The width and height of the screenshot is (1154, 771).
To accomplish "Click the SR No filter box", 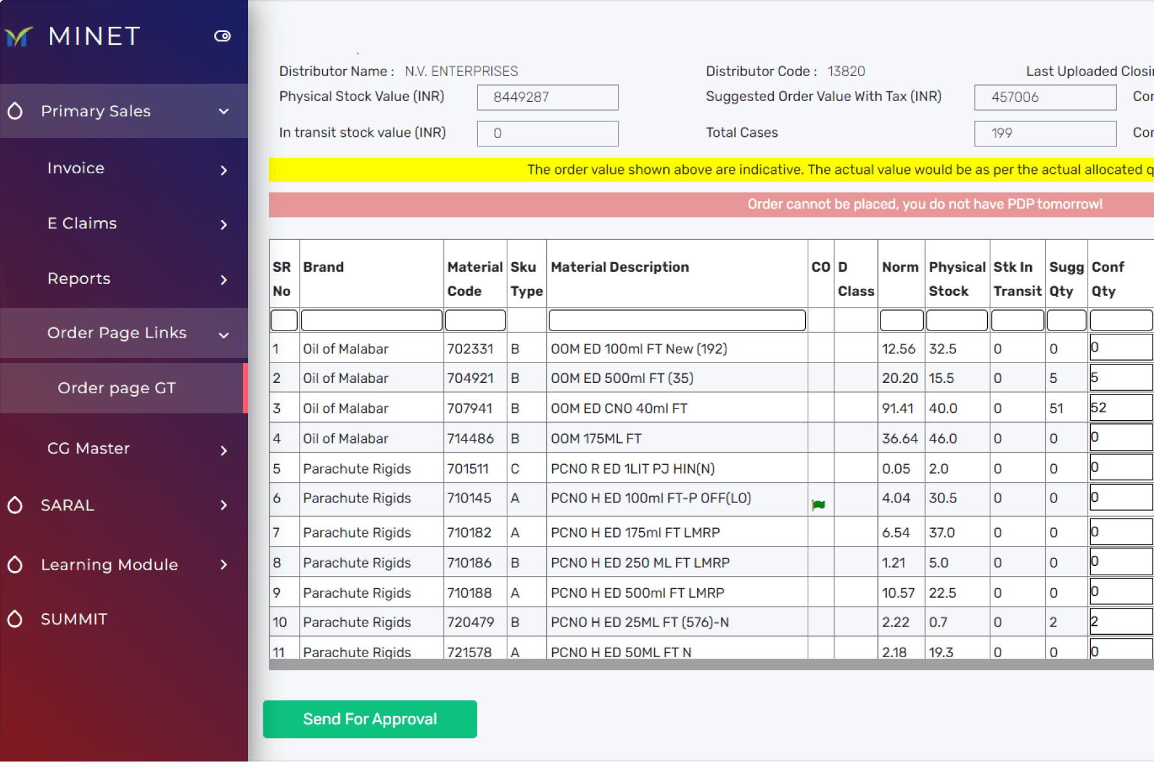I will [x=284, y=320].
